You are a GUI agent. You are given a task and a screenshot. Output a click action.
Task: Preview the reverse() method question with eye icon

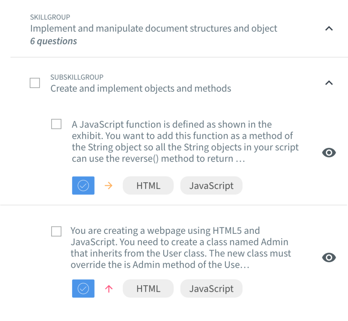click(329, 153)
